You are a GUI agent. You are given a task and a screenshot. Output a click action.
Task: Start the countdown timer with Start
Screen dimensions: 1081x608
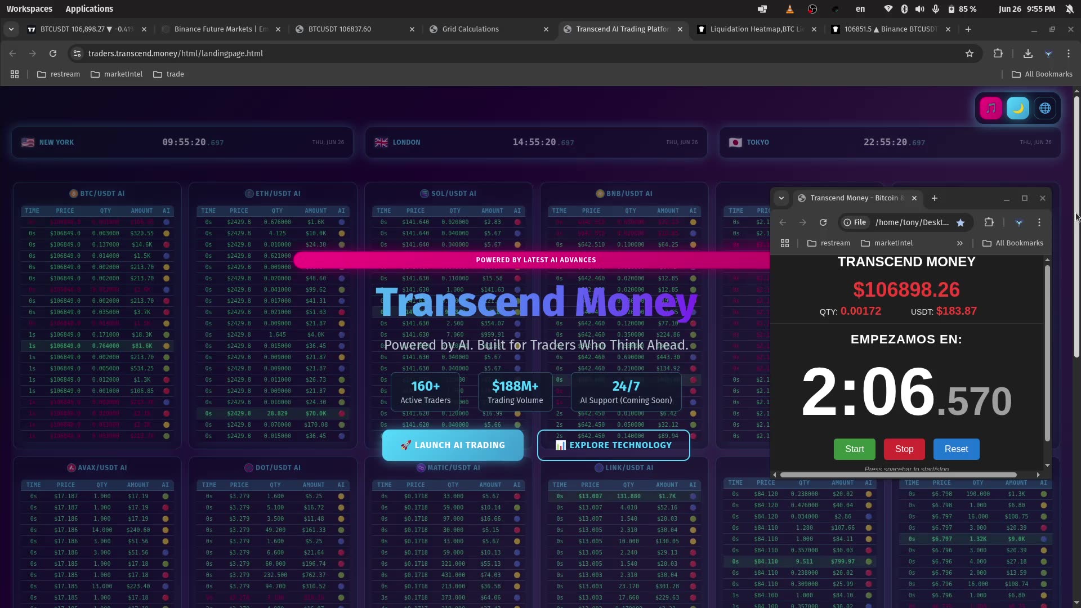(854, 449)
